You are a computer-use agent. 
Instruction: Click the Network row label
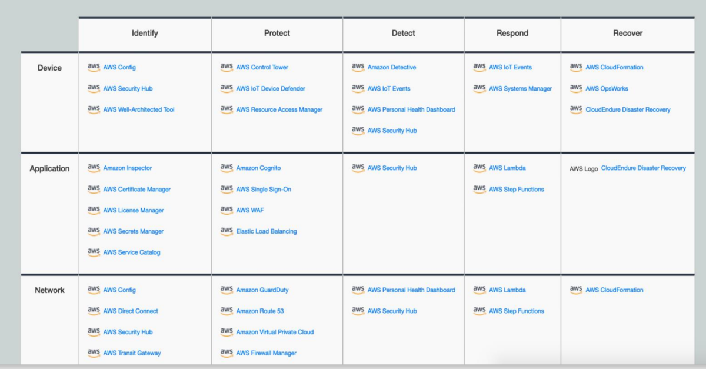[x=49, y=290]
